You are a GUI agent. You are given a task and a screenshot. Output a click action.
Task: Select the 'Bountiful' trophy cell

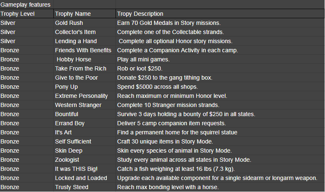click(67, 114)
